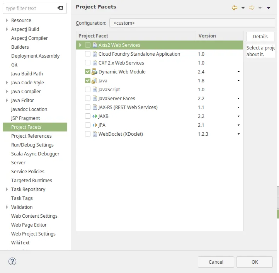Click the Cancel button

point(216,262)
